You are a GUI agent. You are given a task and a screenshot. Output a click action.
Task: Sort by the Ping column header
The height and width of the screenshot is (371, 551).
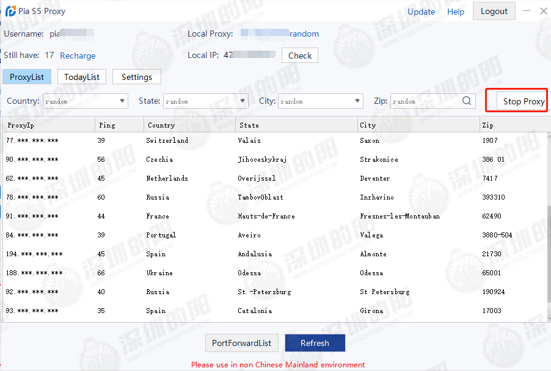point(120,125)
